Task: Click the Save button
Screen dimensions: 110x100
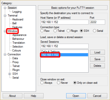Action: pos(97,59)
